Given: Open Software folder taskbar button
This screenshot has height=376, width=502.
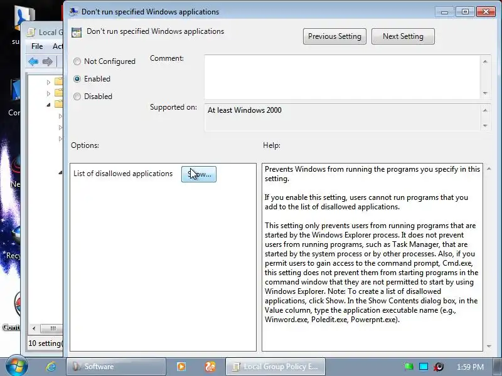Looking at the screenshot, I should tap(116, 367).
